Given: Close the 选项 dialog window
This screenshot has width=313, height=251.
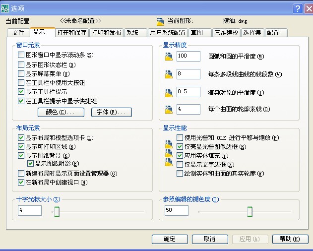Looking at the screenshot, I should 309,8.
